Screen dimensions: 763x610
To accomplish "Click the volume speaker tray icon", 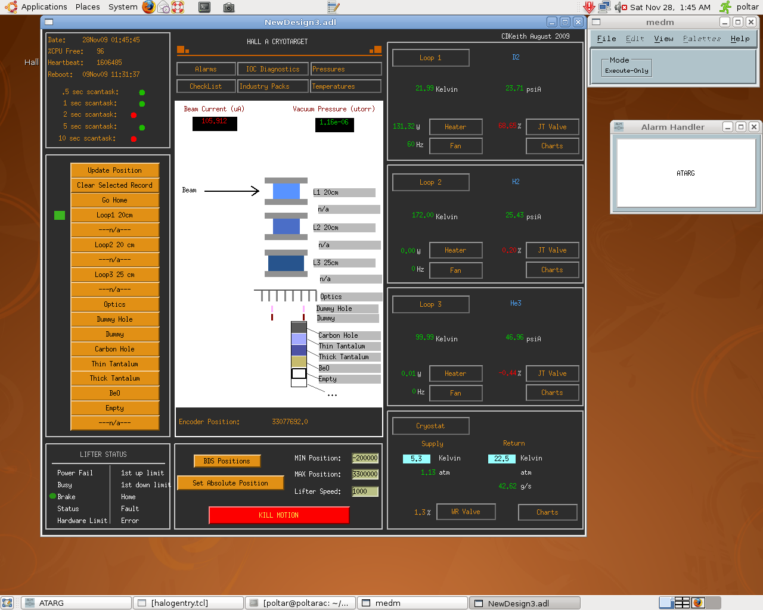I will (x=621, y=7).
